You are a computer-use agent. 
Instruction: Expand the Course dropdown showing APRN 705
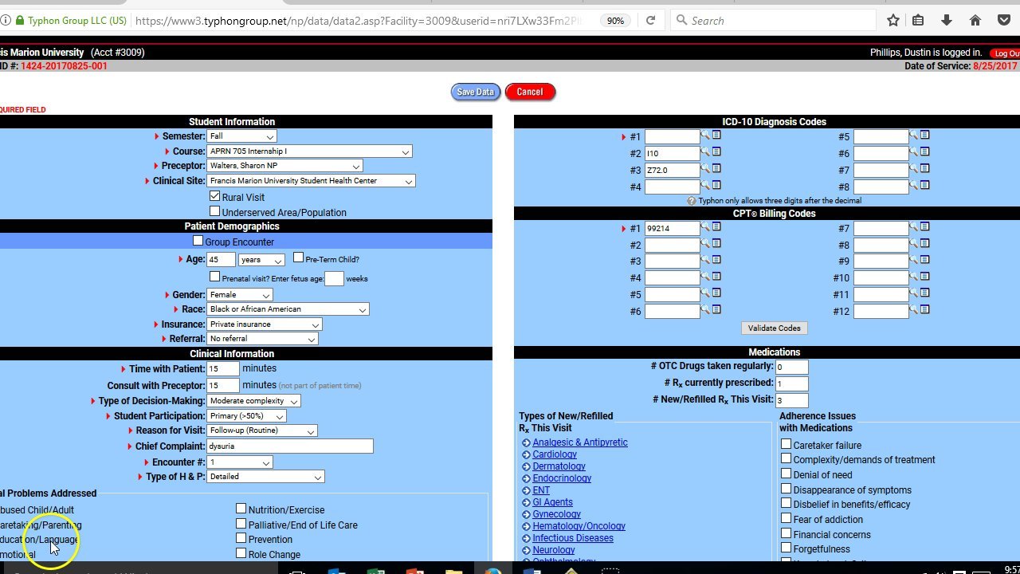[310, 151]
